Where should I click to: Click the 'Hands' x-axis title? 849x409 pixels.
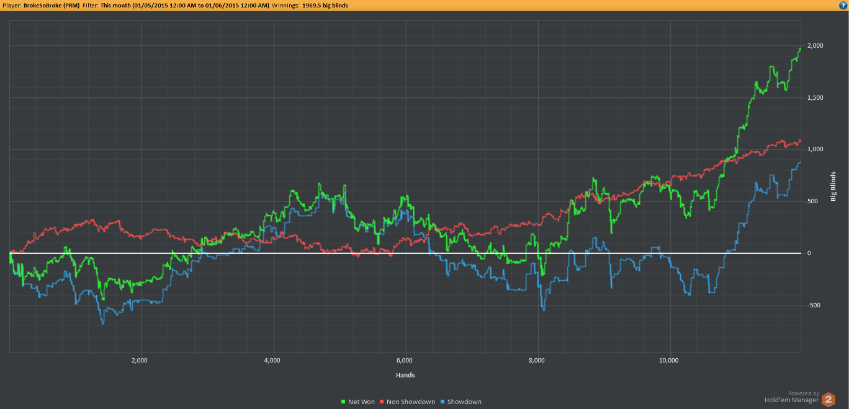coord(405,375)
